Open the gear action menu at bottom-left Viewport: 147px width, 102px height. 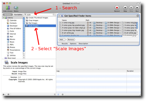click(x=4, y=95)
